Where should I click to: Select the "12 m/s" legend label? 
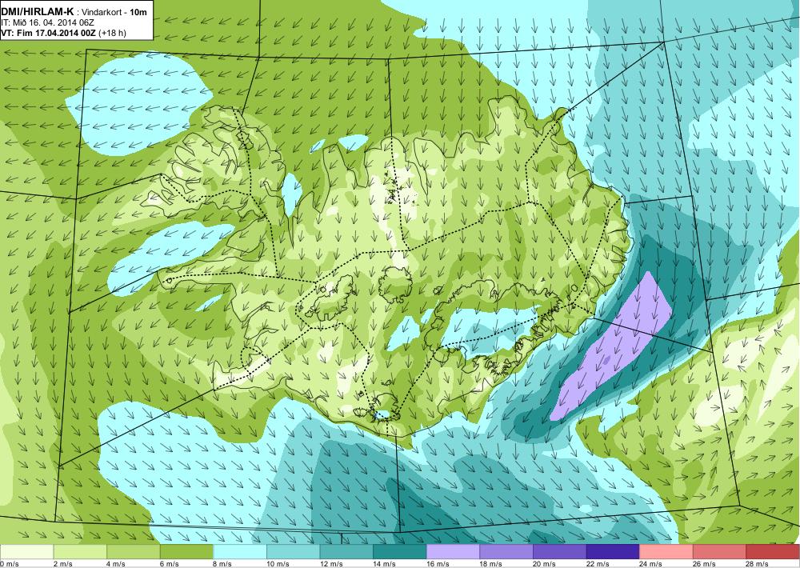(331, 563)
